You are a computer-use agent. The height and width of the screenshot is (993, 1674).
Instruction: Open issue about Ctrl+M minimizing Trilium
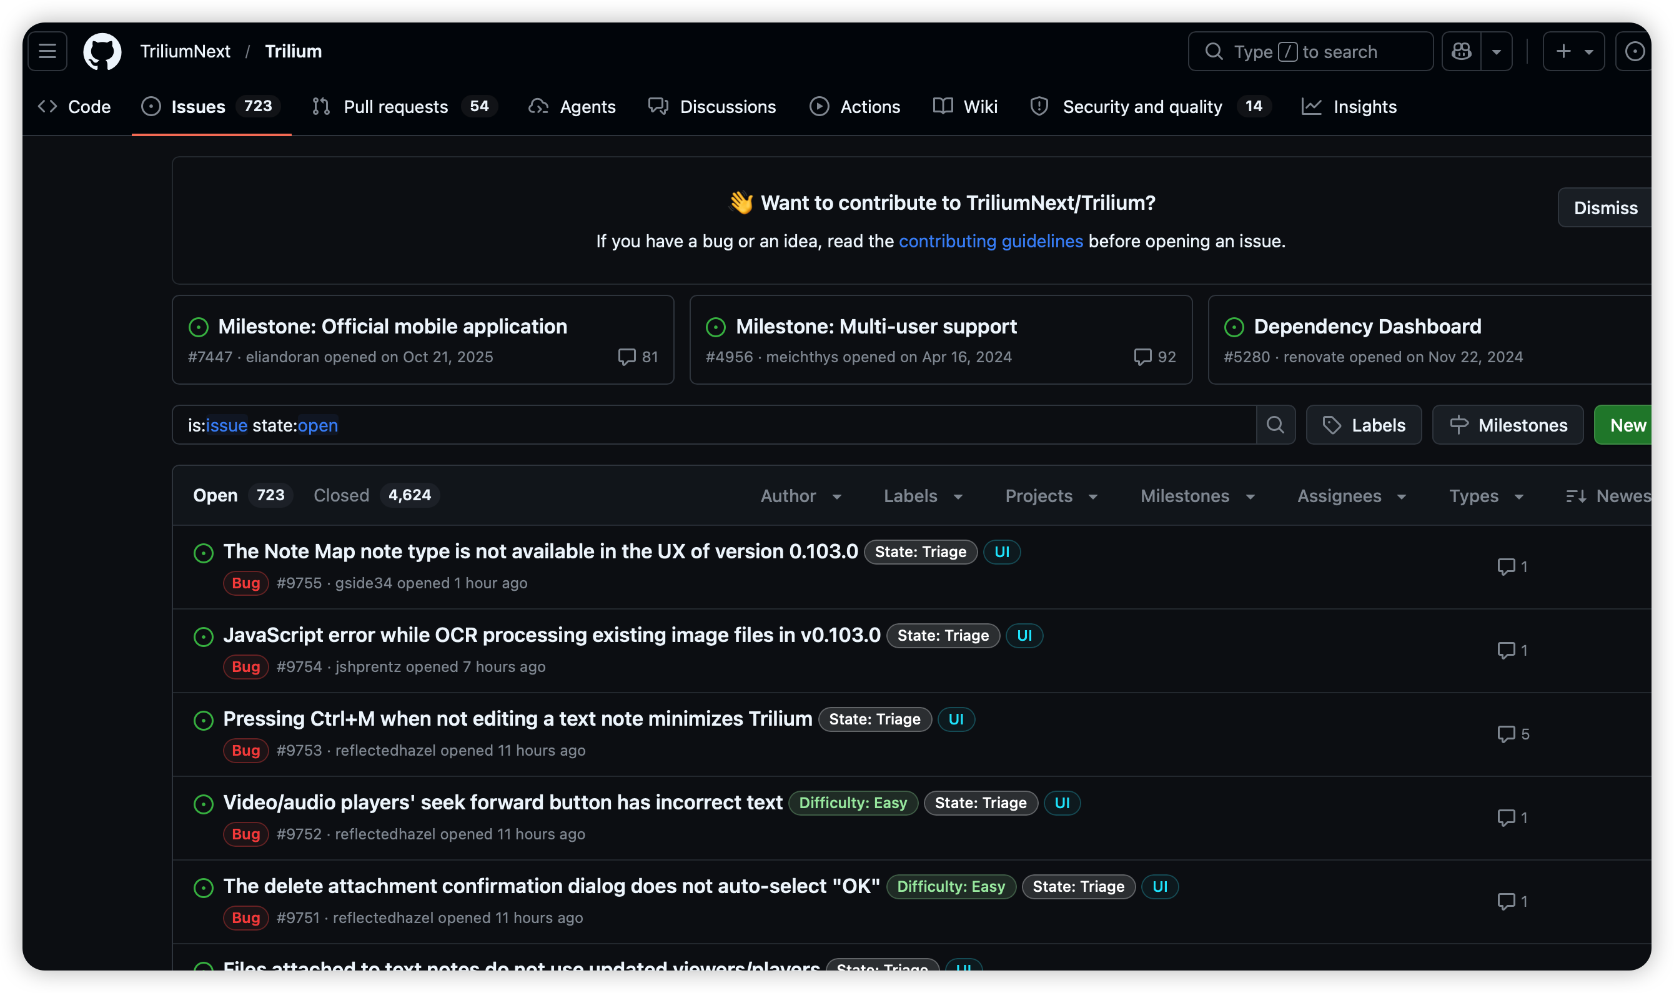click(518, 718)
